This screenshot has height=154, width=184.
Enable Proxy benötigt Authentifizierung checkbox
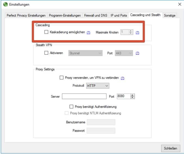71,107
